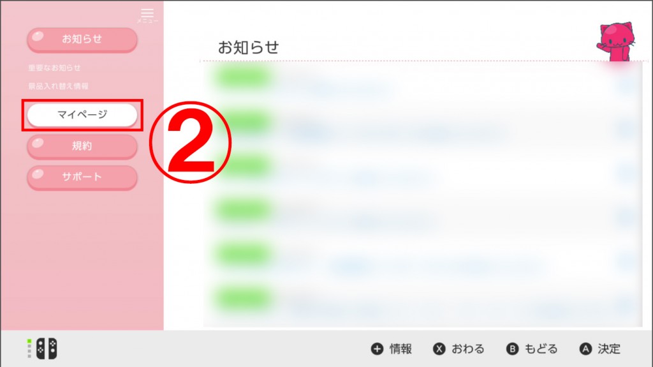Select the お知らせ sidebar button
The height and width of the screenshot is (367, 653).
pos(82,40)
